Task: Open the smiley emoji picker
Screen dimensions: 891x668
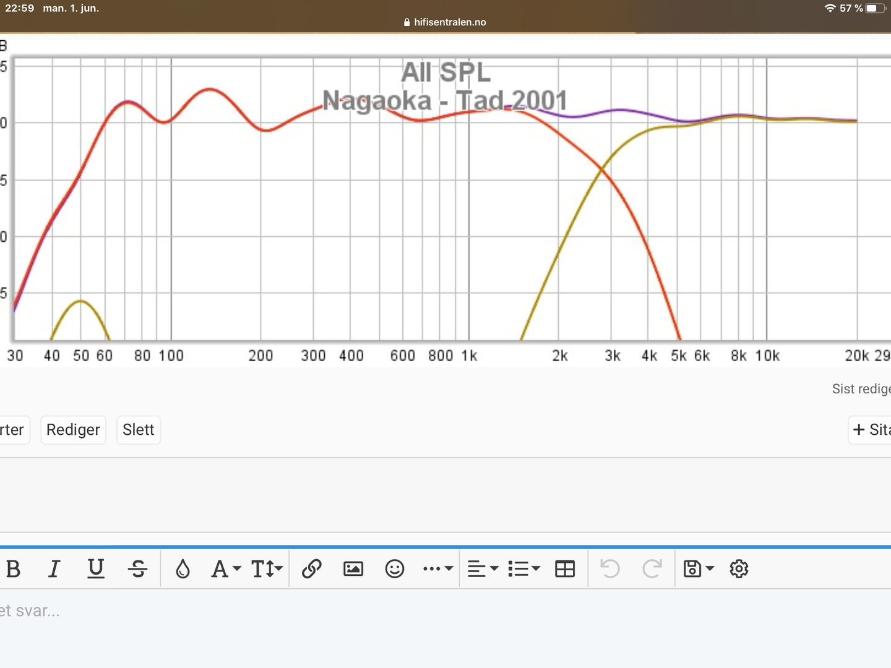Action: pos(395,568)
